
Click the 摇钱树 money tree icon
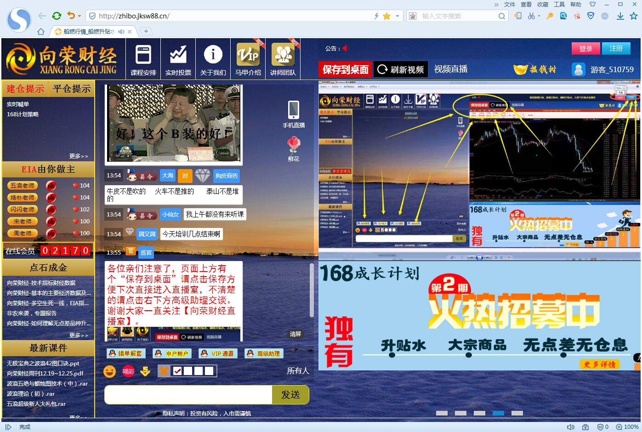click(534, 69)
